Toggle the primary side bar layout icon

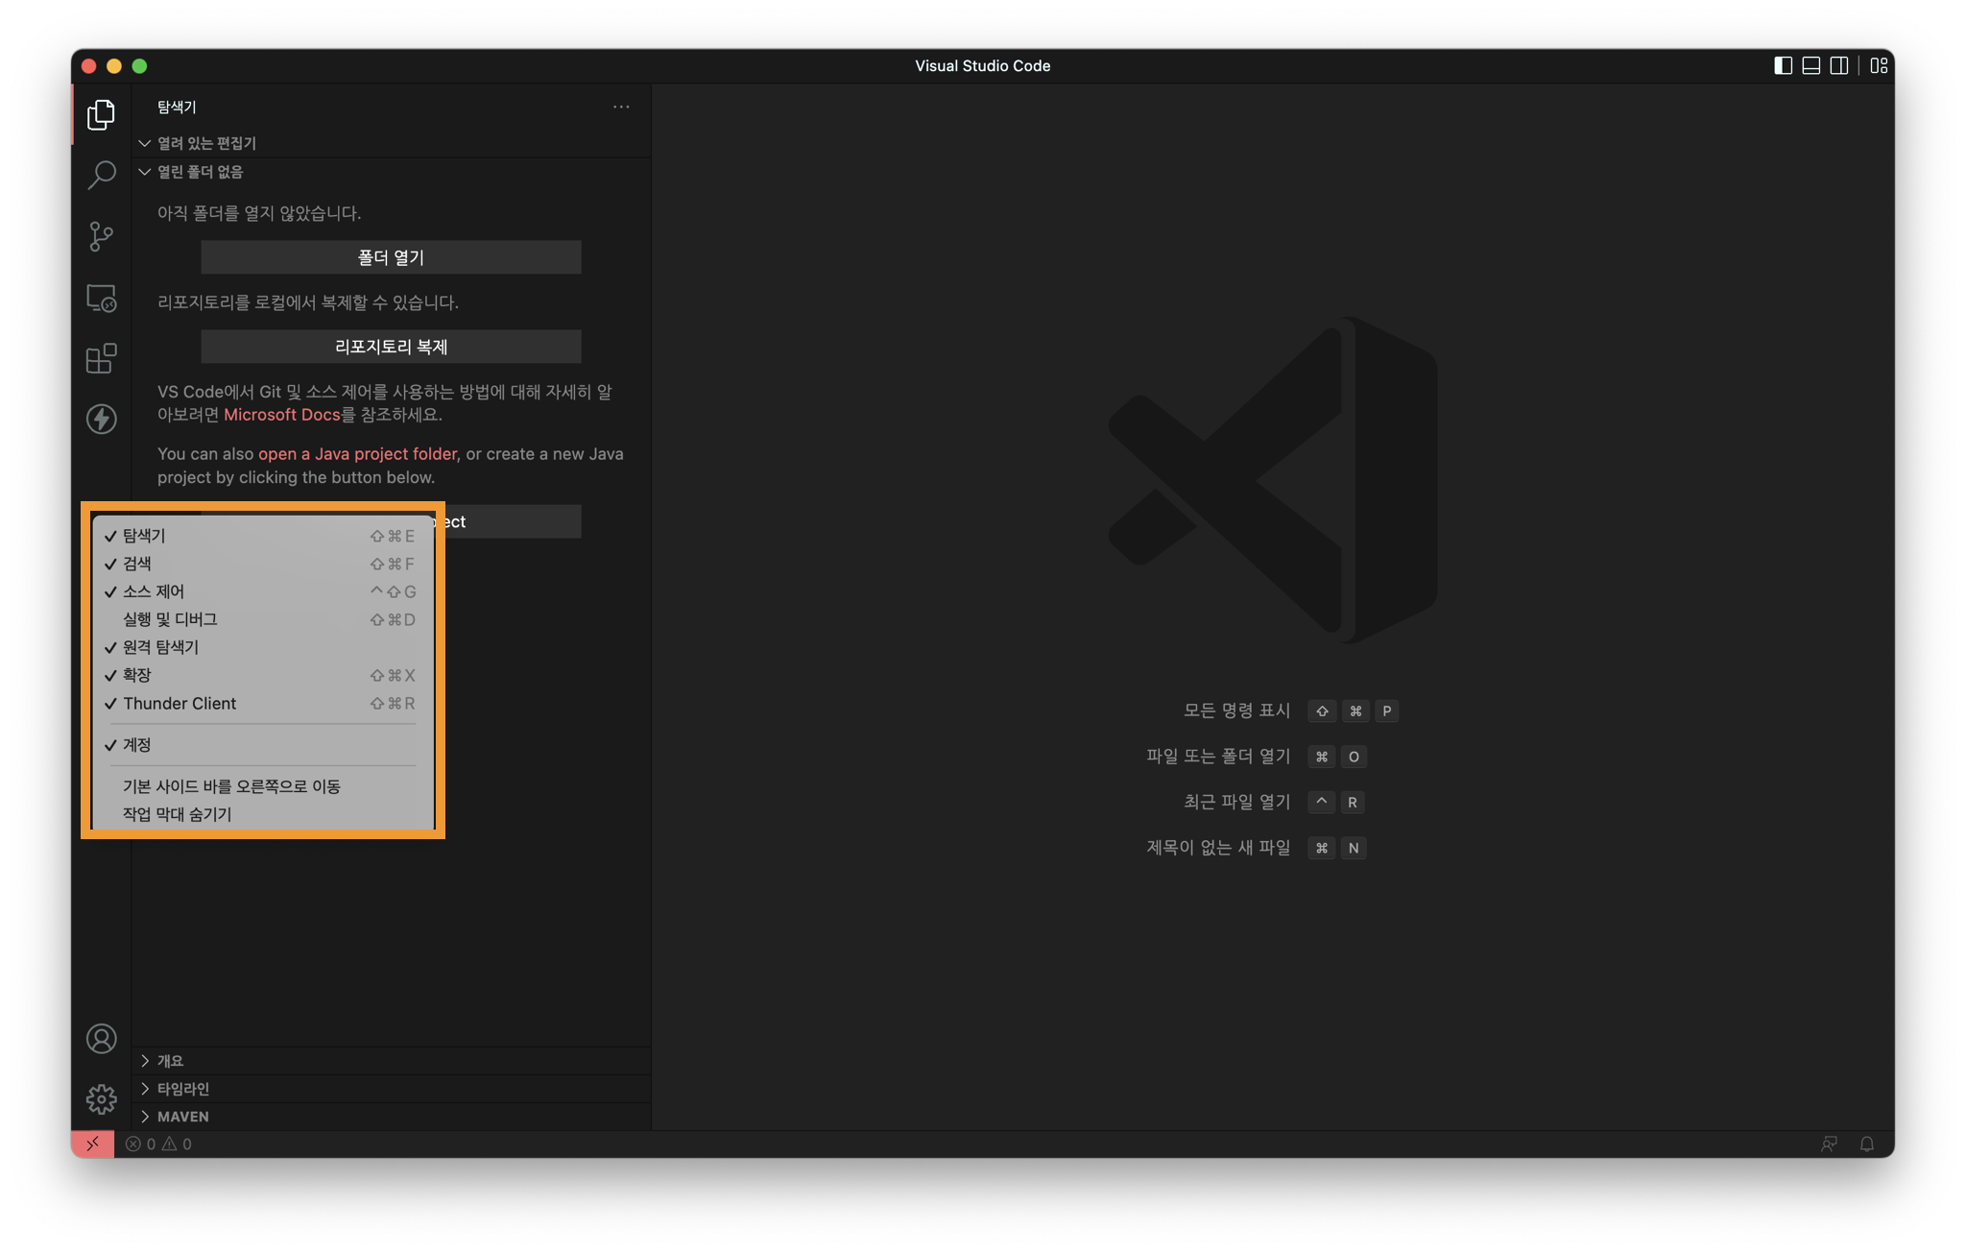pyautogui.click(x=1783, y=65)
